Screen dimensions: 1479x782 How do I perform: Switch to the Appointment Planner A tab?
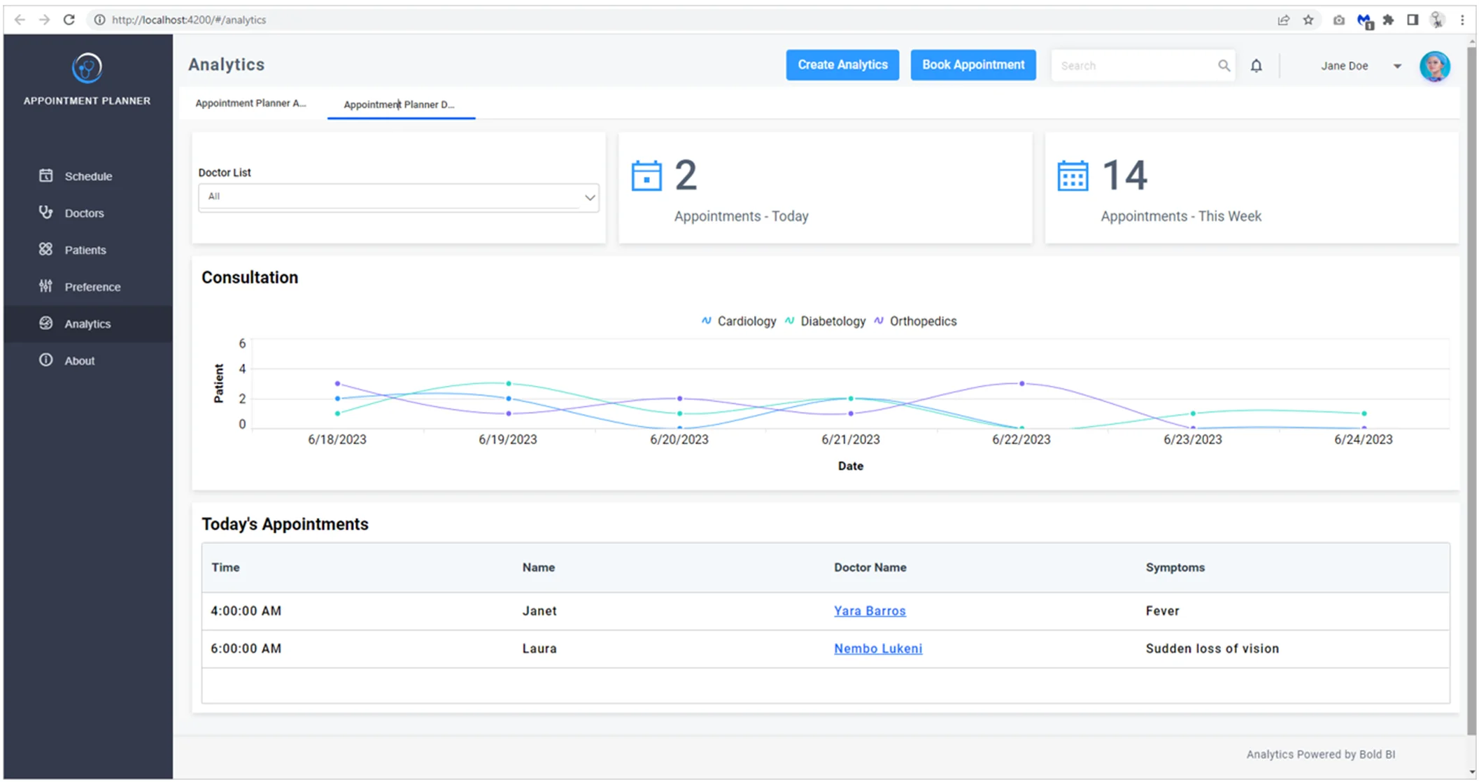(250, 103)
